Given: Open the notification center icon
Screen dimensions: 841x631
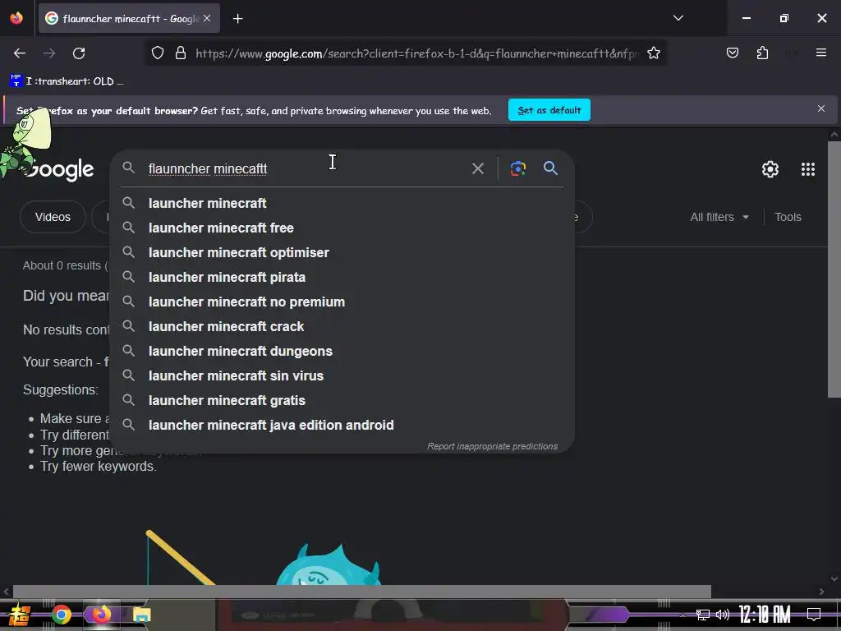Looking at the screenshot, I should coord(814,614).
